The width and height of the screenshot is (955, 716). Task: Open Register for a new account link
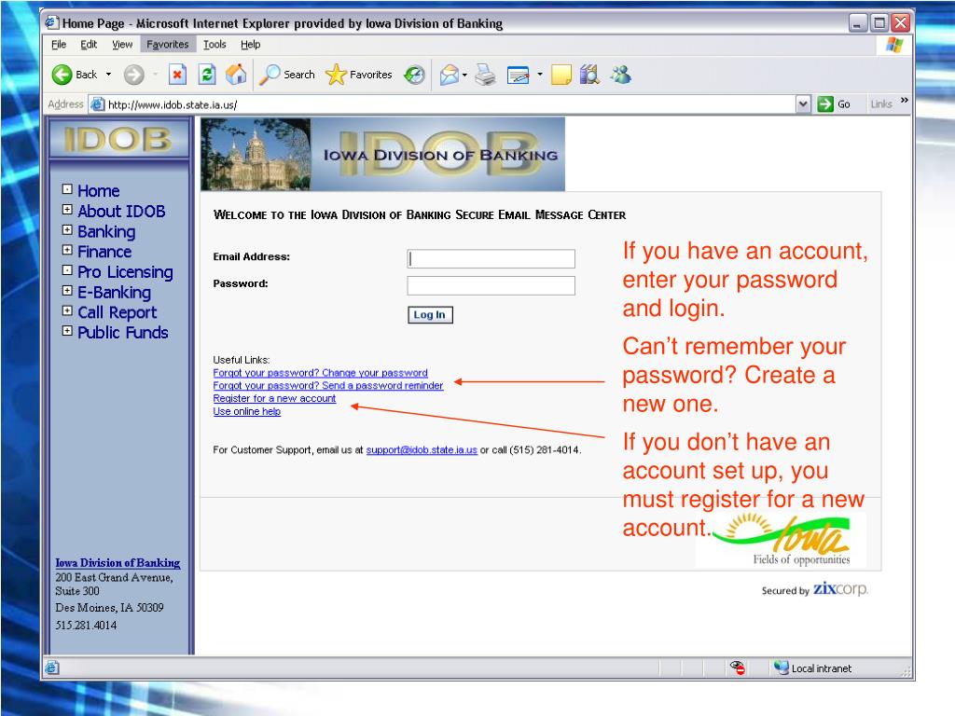(274, 398)
